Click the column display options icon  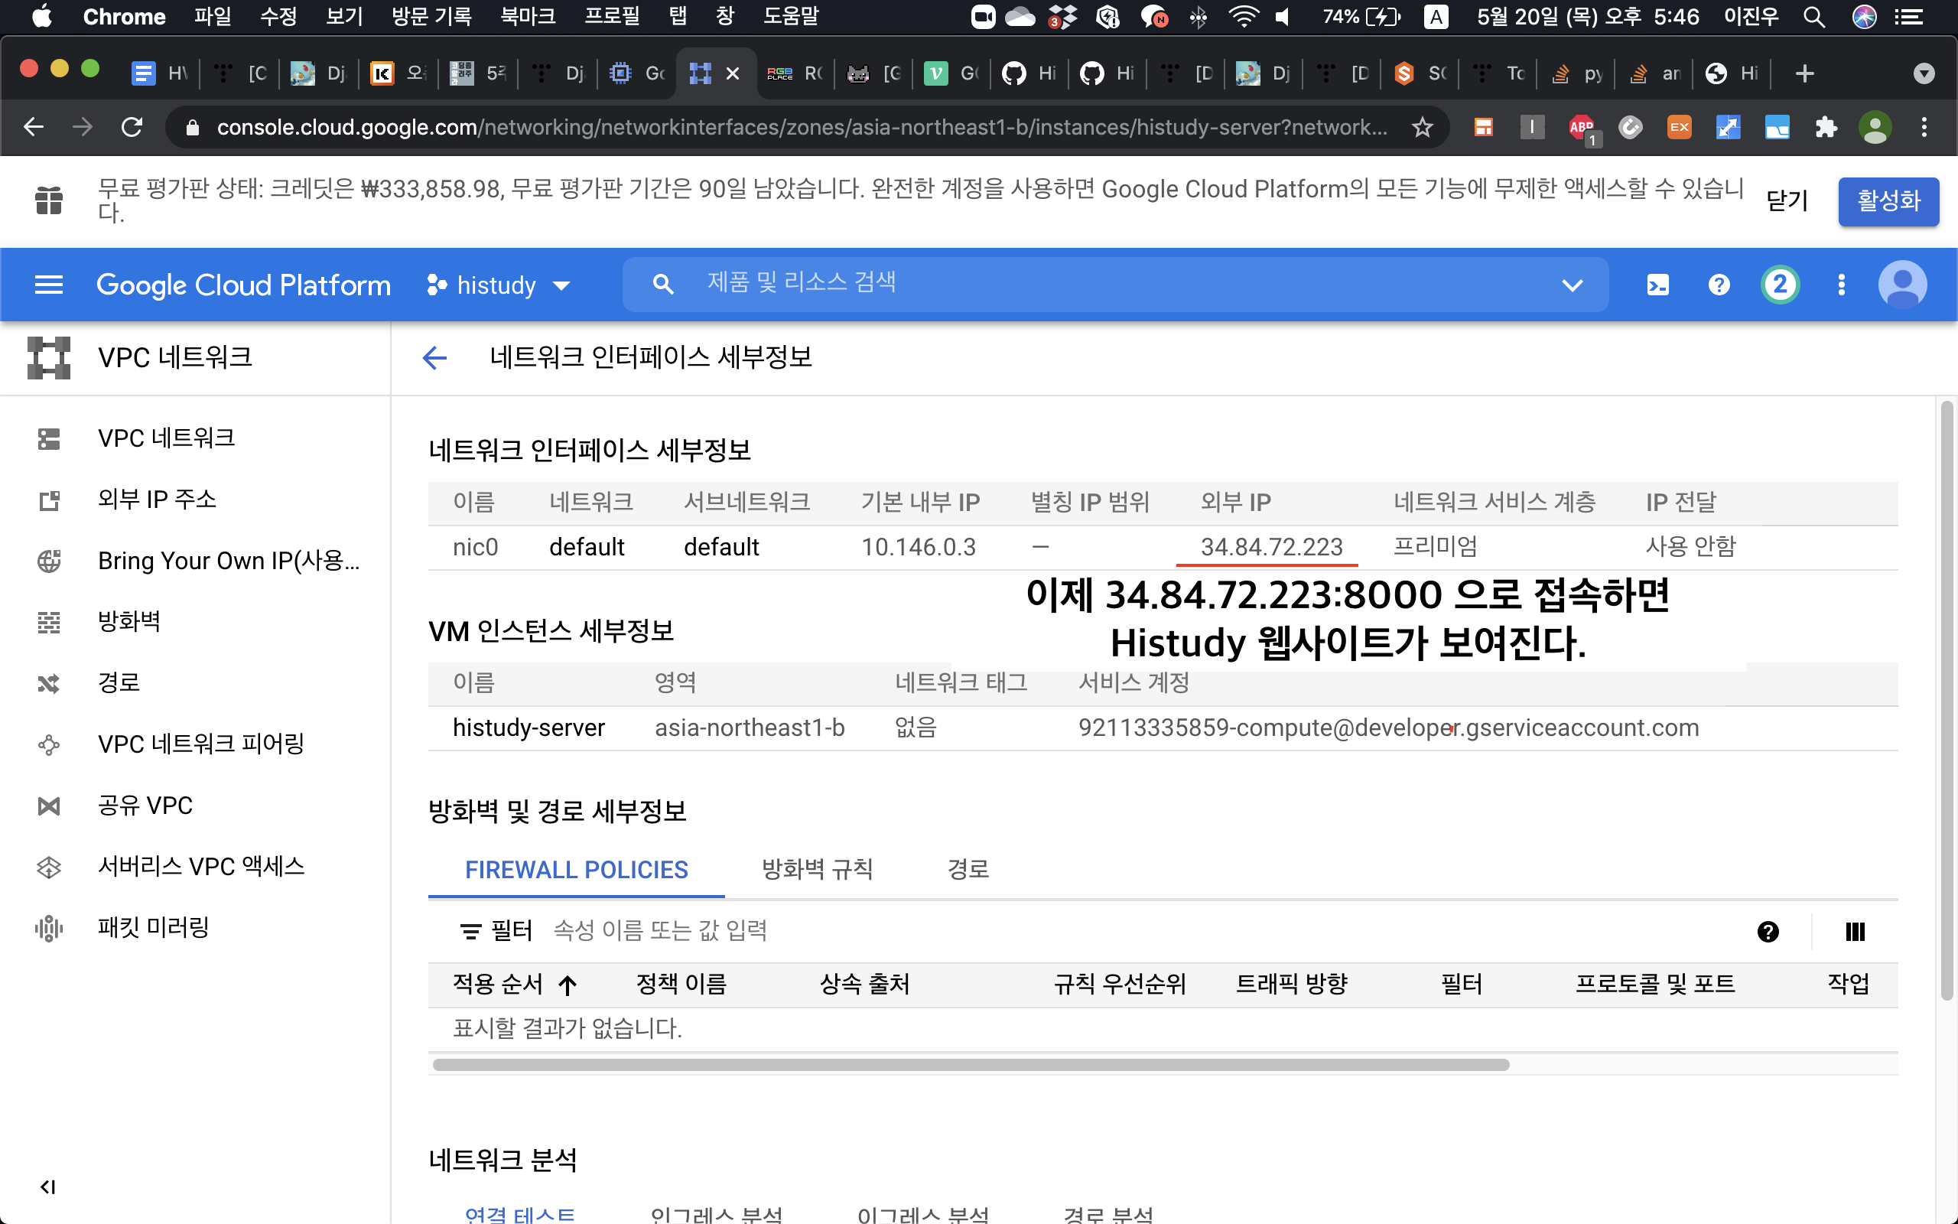point(1855,932)
